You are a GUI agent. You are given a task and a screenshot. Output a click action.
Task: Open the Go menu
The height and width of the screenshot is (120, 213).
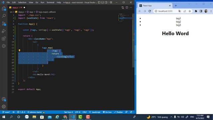pyautogui.click(x=37, y=2)
